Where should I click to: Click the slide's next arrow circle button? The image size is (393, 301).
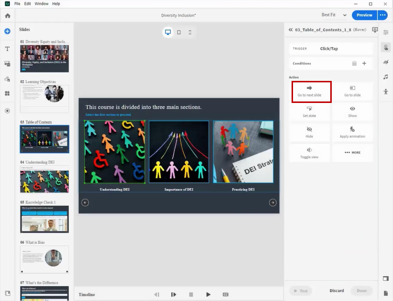272,202
